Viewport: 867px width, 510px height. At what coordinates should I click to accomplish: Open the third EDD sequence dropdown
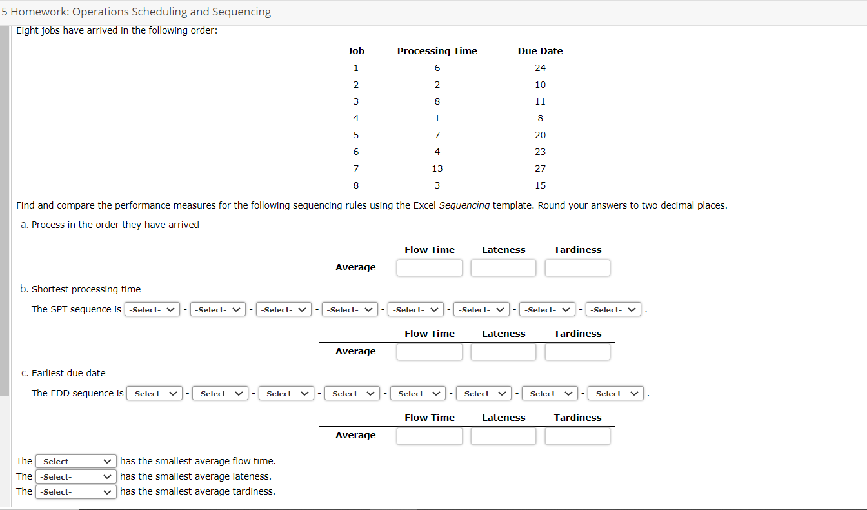coord(286,393)
